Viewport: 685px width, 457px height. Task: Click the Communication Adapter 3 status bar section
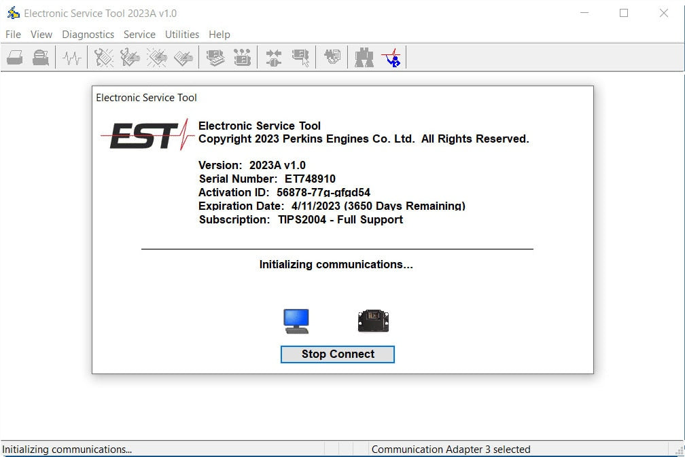click(x=451, y=449)
